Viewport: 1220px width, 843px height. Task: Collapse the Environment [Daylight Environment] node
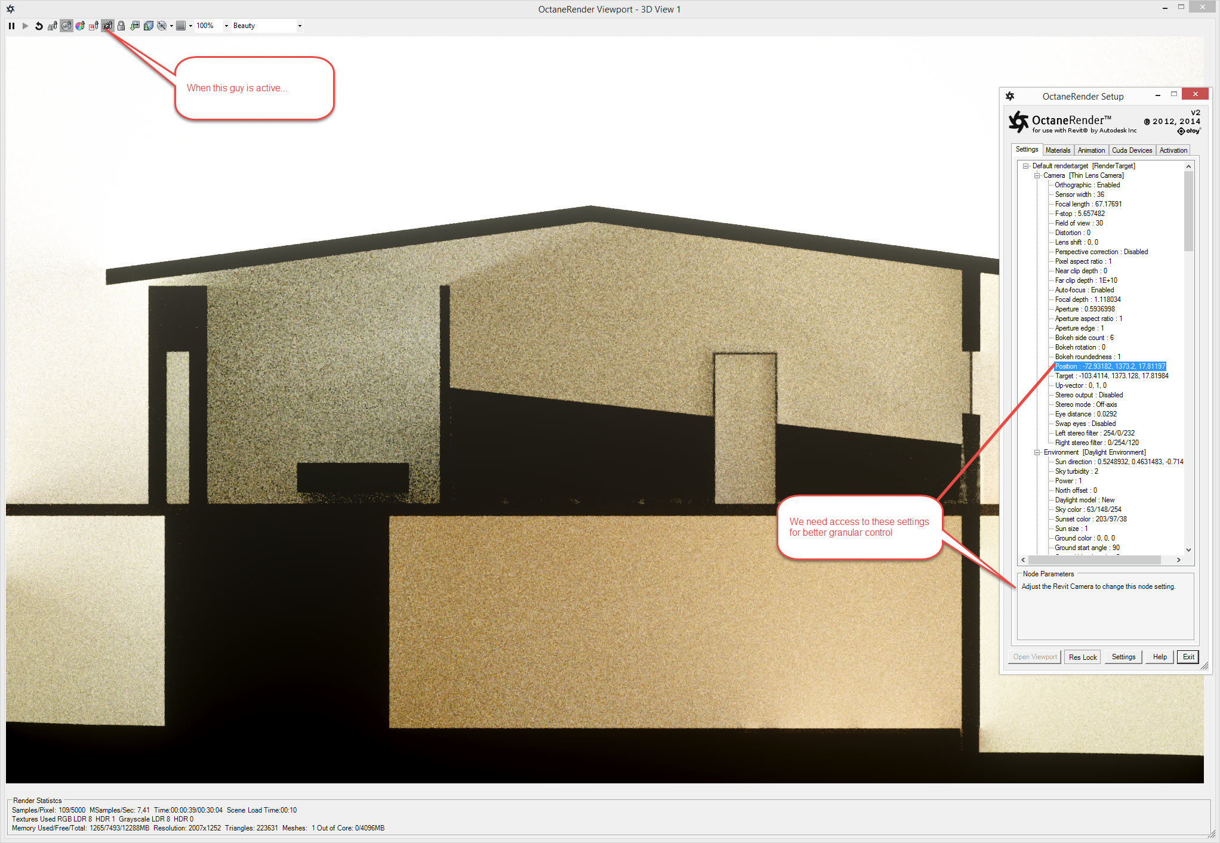coord(1037,452)
